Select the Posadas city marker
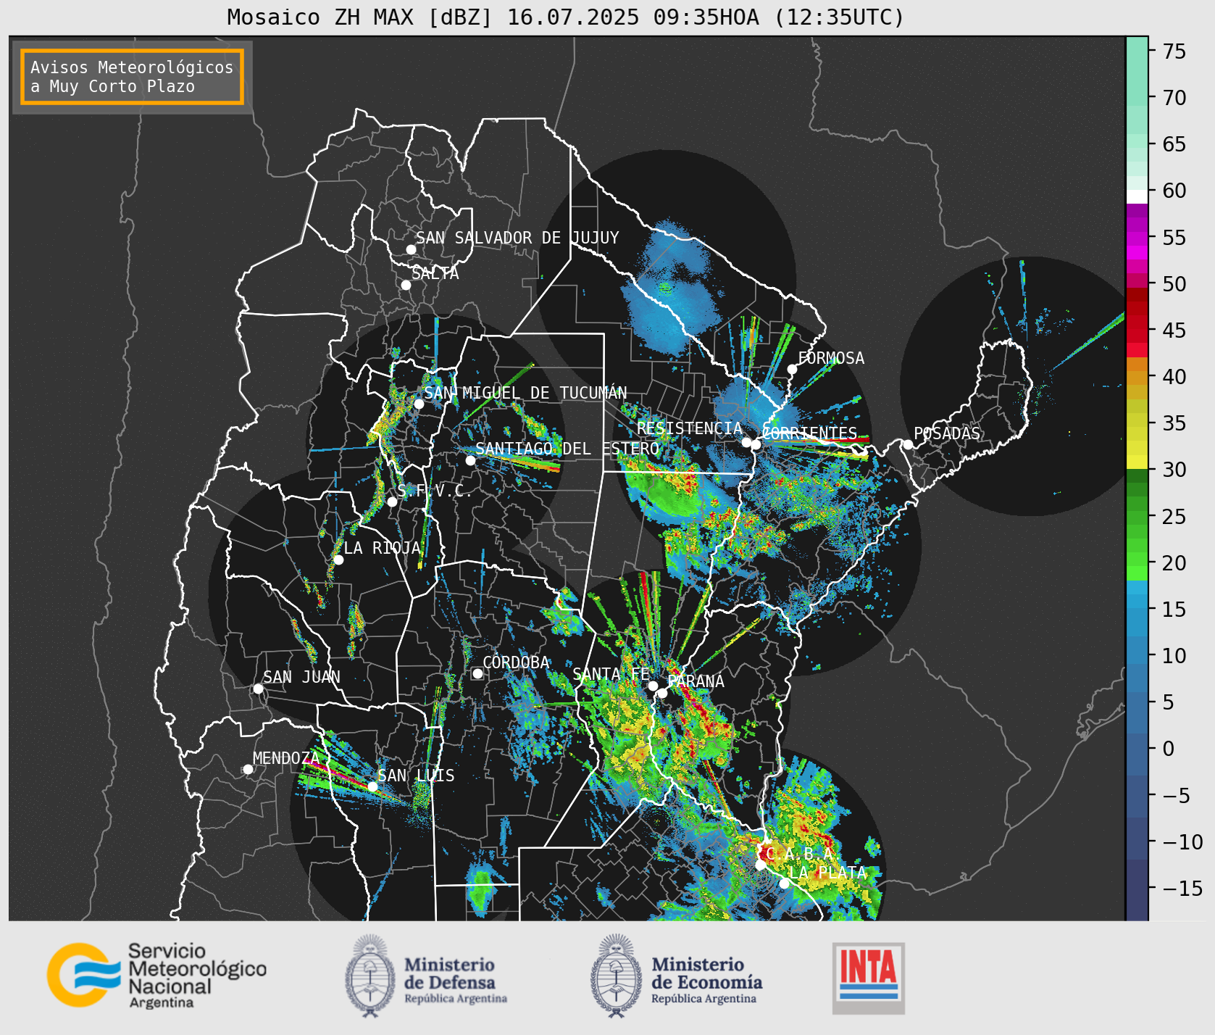 (x=908, y=444)
